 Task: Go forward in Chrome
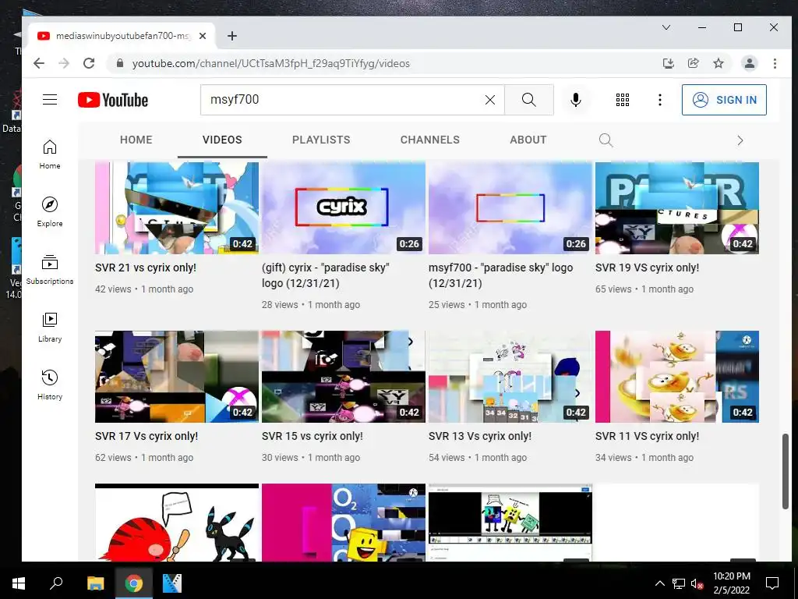click(64, 63)
